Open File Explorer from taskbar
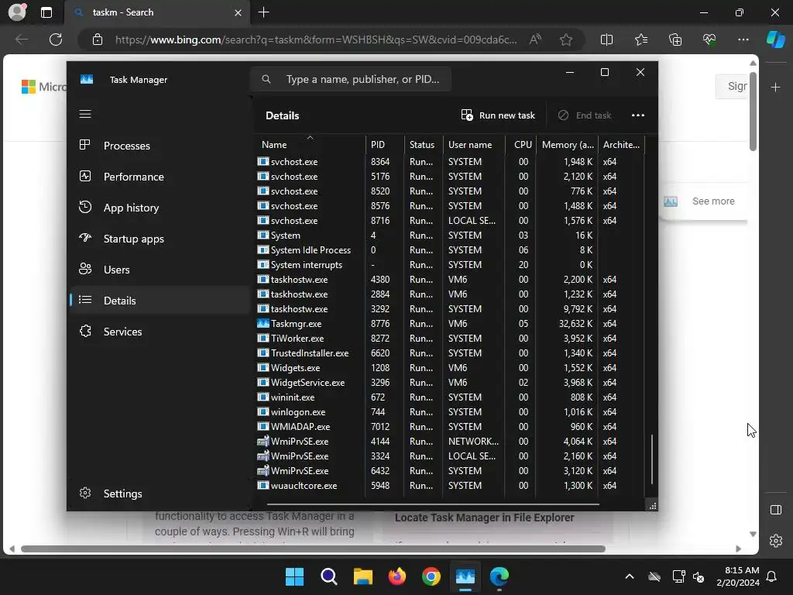This screenshot has height=595, width=793. (x=362, y=576)
